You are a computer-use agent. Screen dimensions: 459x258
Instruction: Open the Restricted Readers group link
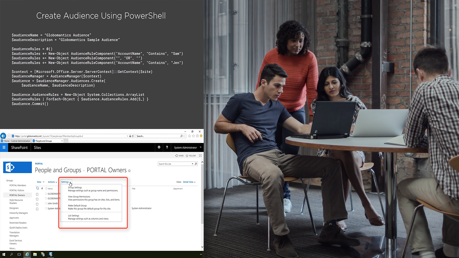[18, 223]
